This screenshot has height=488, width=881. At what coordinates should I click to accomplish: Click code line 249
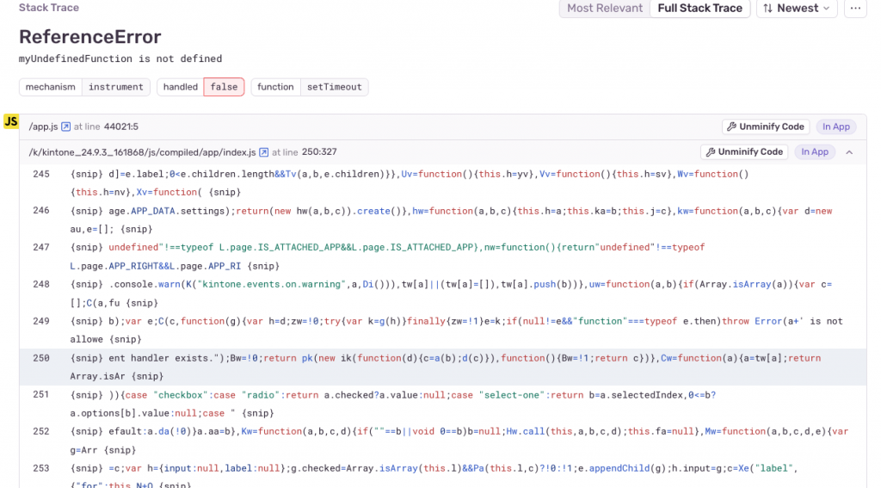[x=443, y=330]
